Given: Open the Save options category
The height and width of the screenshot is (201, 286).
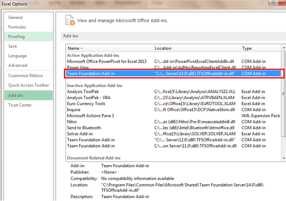Looking at the screenshot, I should (x=28, y=46).
